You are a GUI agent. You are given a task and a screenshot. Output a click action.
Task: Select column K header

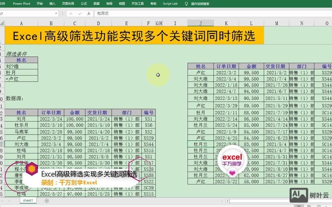[226, 23]
